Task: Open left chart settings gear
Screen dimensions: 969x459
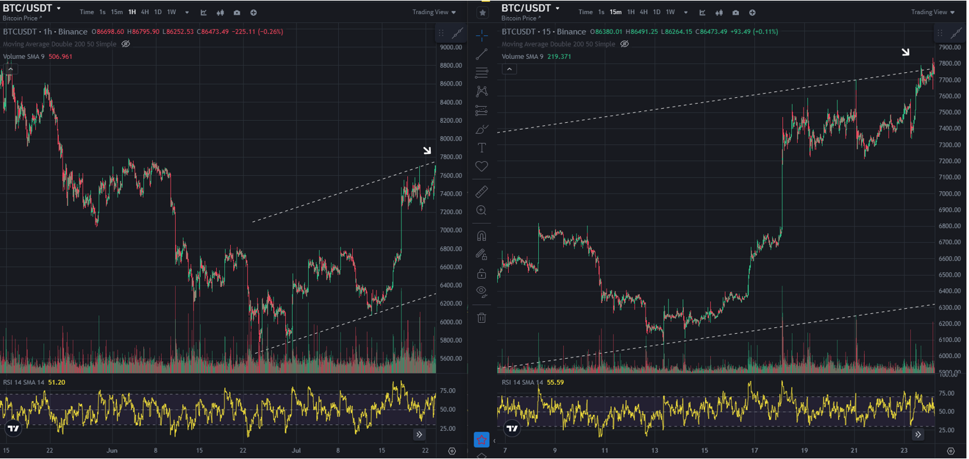Action: pos(452,451)
